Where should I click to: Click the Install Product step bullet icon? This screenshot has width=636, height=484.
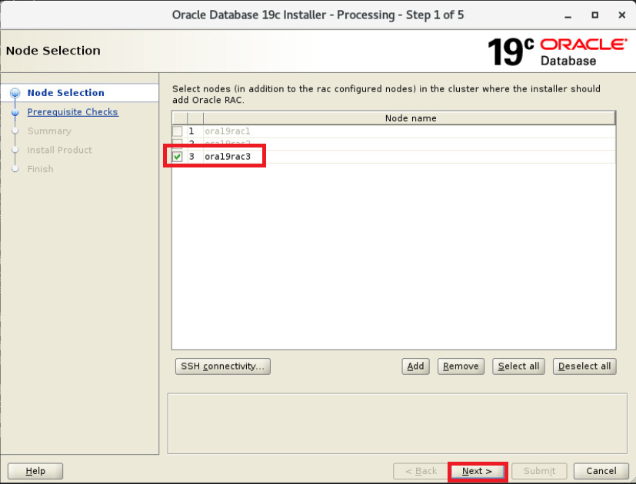(x=15, y=150)
